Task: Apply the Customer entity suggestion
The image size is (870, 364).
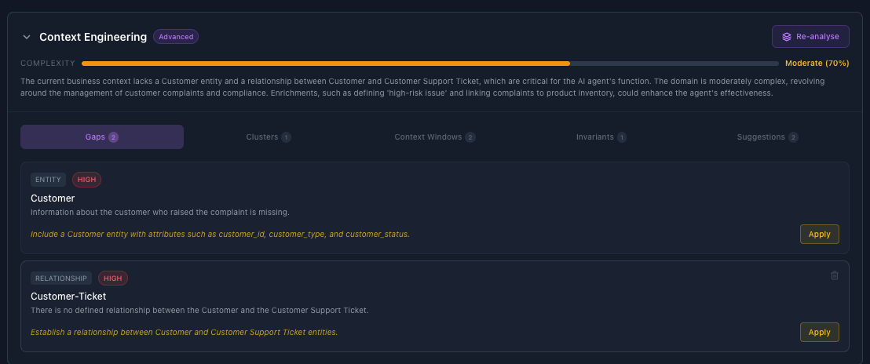Action: (x=819, y=235)
